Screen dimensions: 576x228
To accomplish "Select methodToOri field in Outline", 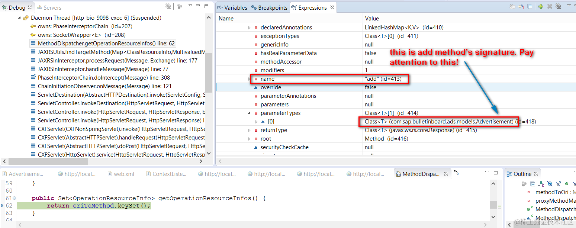I will click(x=551, y=192).
